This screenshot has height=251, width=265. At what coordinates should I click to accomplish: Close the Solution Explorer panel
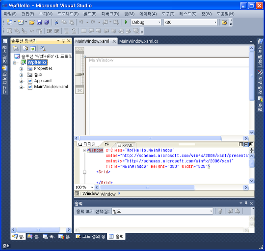69,41
